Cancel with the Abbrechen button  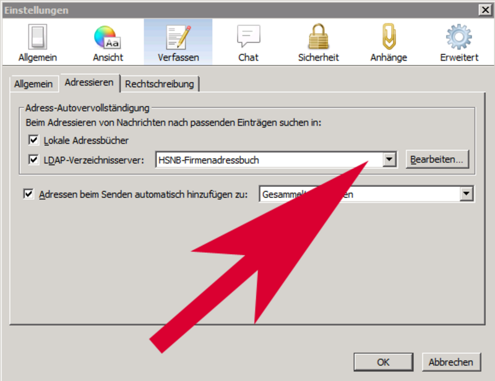point(451,362)
